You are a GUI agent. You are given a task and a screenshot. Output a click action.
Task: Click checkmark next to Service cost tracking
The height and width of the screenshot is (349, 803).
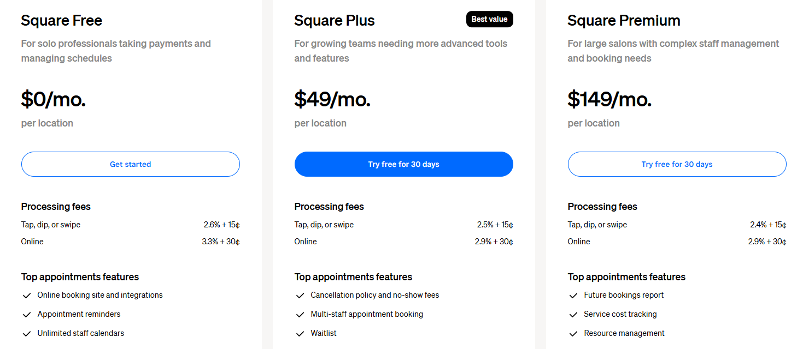(573, 315)
